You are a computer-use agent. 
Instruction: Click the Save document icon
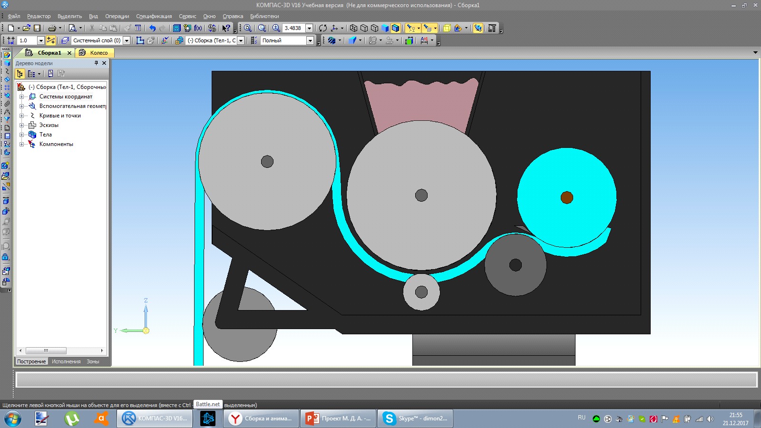click(37, 28)
